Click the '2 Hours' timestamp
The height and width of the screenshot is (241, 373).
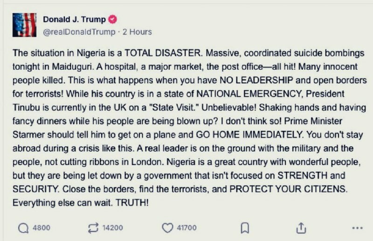[138, 32]
